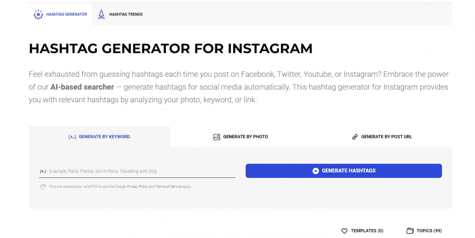Click the keyword icon beside Generate by Keyword
This screenshot has height=238, width=475.
click(72, 137)
